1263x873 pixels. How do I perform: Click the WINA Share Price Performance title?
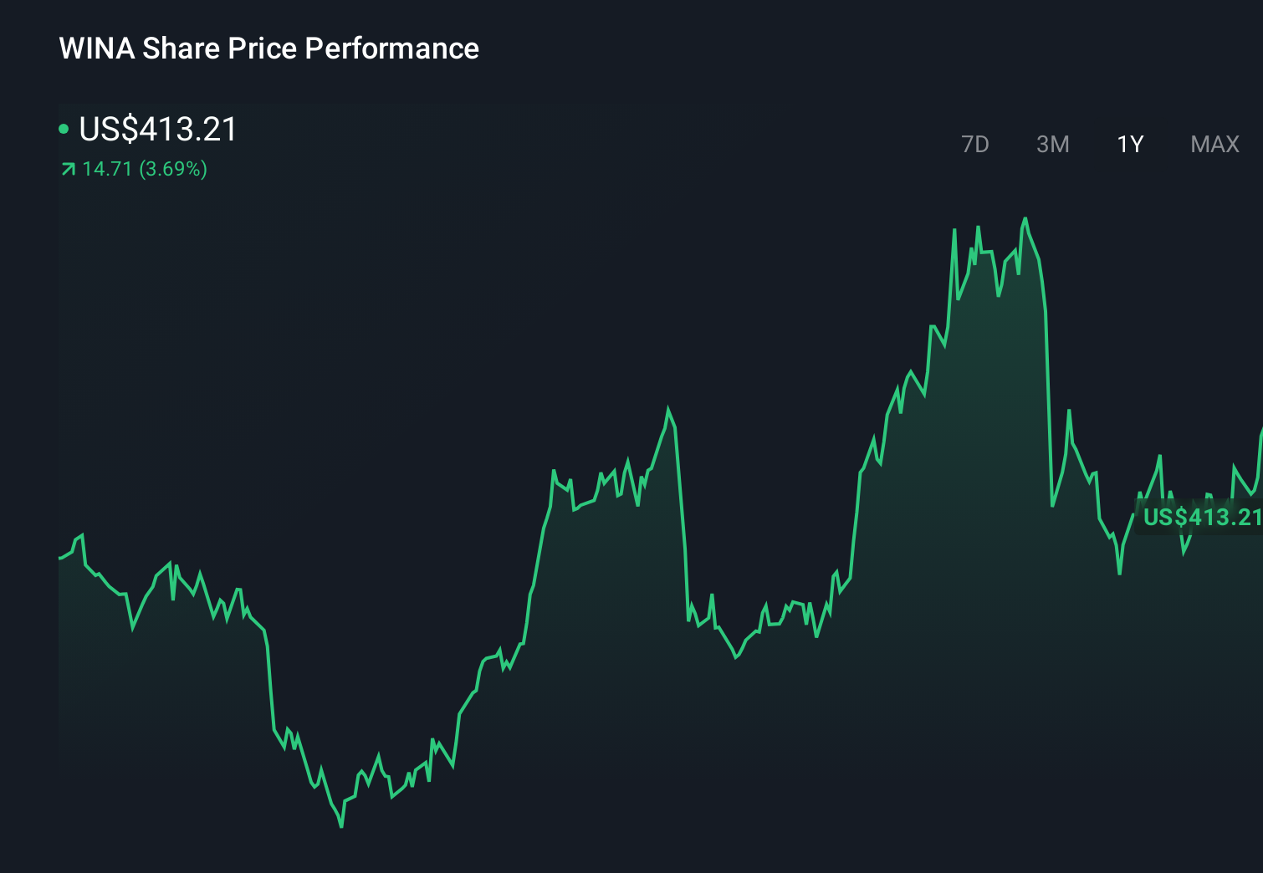pos(268,48)
